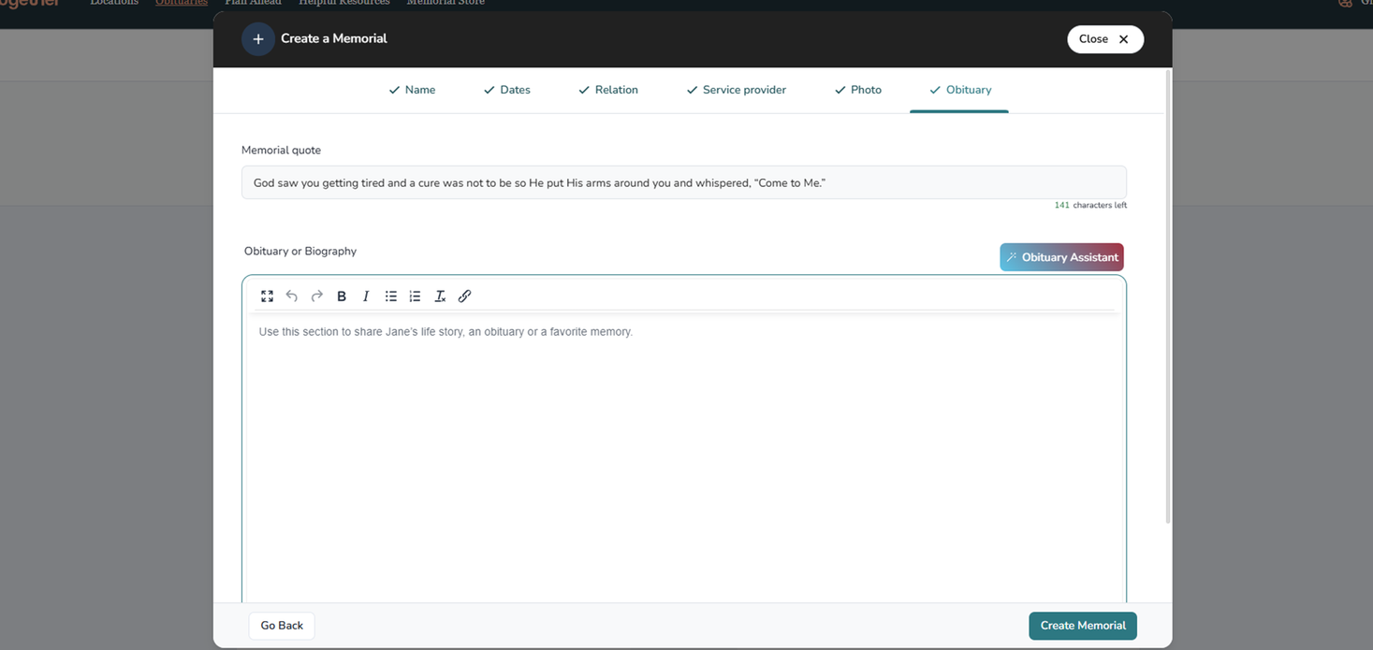
Task: Select the Service provider tab
Action: [736, 90]
